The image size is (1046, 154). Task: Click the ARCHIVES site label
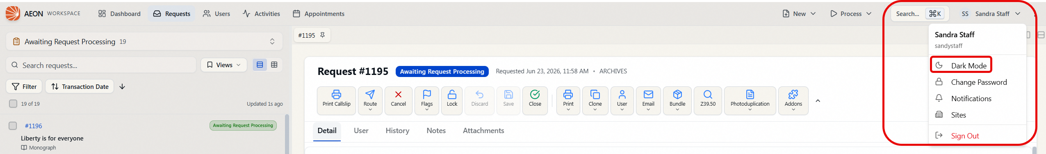[613, 71]
